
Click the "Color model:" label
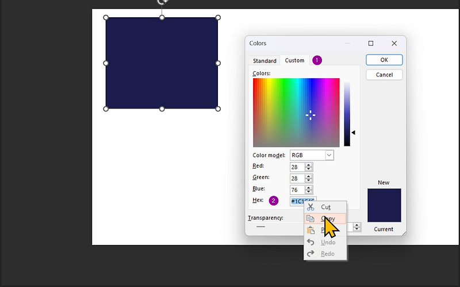coord(269,155)
